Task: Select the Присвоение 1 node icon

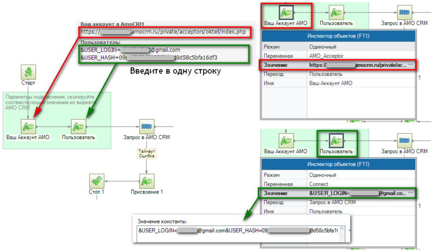Action: pyautogui.click(x=146, y=181)
